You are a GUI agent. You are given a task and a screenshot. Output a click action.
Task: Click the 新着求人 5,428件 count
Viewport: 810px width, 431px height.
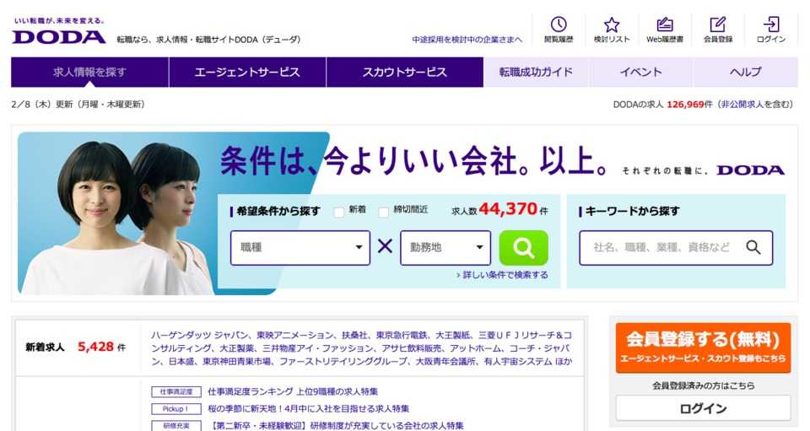point(76,347)
